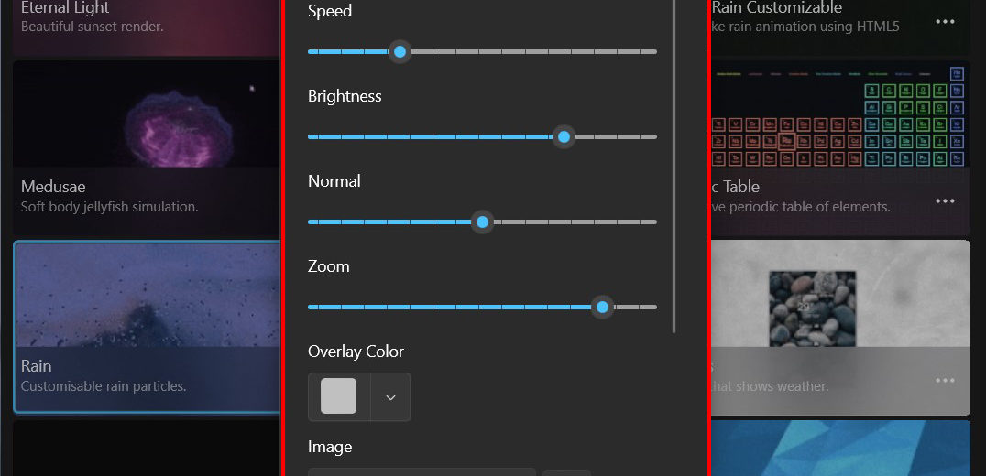Click the Normal slider handle
The image size is (986, 476).
482,222
